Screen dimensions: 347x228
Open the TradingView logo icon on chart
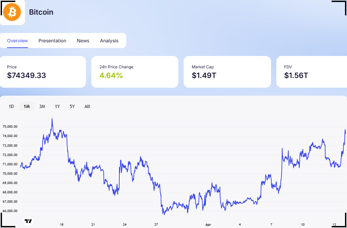click(28, 221)
